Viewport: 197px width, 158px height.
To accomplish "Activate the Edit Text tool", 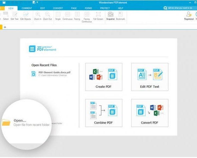I will click(15, 16).
